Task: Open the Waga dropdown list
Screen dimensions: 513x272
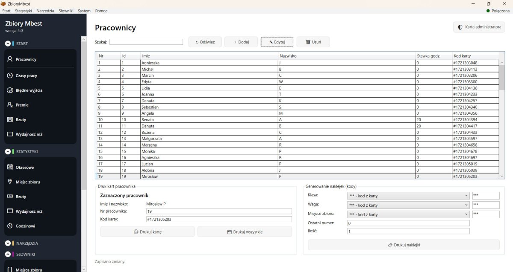Action: coord(408,205)
